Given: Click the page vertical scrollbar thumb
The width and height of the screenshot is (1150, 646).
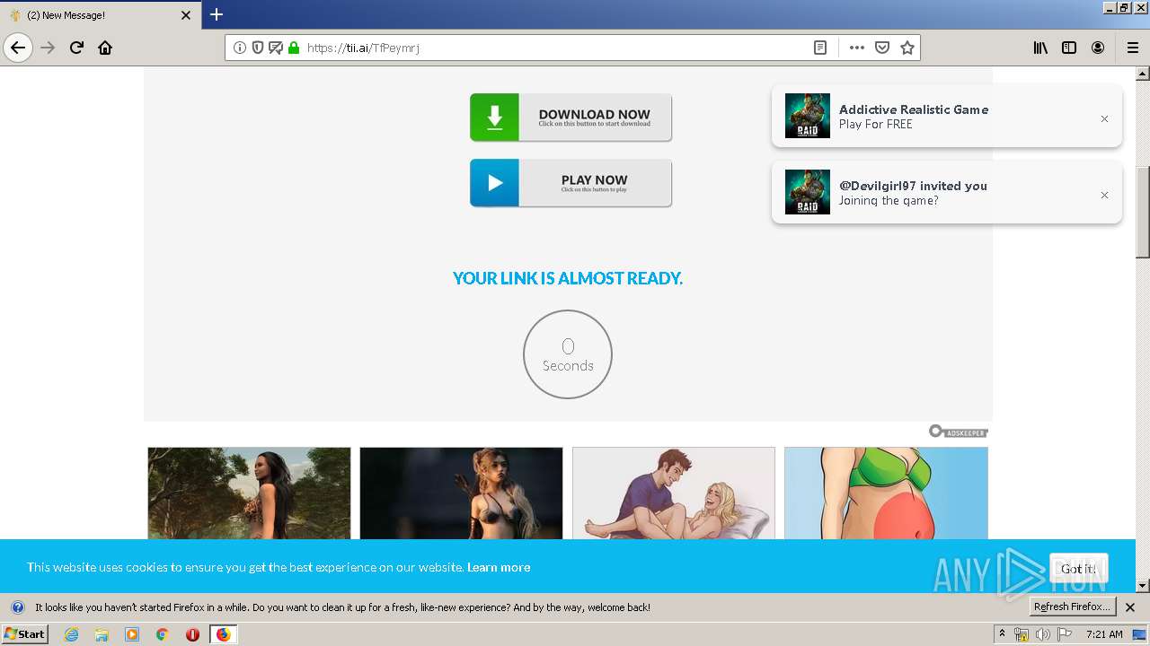Looking at the screenshot, I should pyautogui.click(x=1143, y=212).
